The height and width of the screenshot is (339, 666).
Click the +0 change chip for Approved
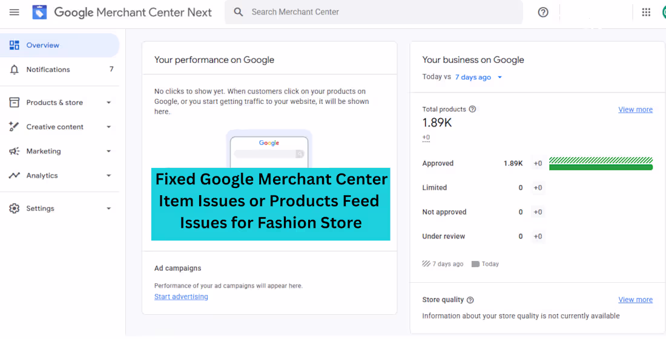coord(538,164)
